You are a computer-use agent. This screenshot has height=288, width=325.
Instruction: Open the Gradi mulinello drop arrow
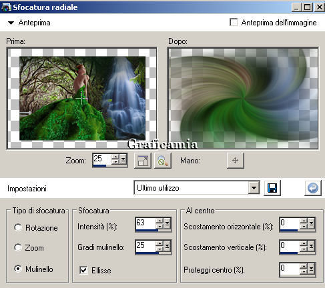(x=167, y=246)
